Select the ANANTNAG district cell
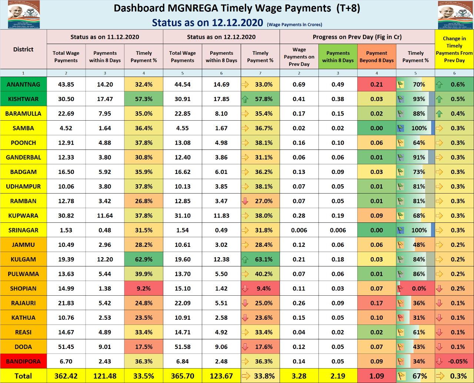The height and width of the screenshot is (383, 474). coord(23,84)
